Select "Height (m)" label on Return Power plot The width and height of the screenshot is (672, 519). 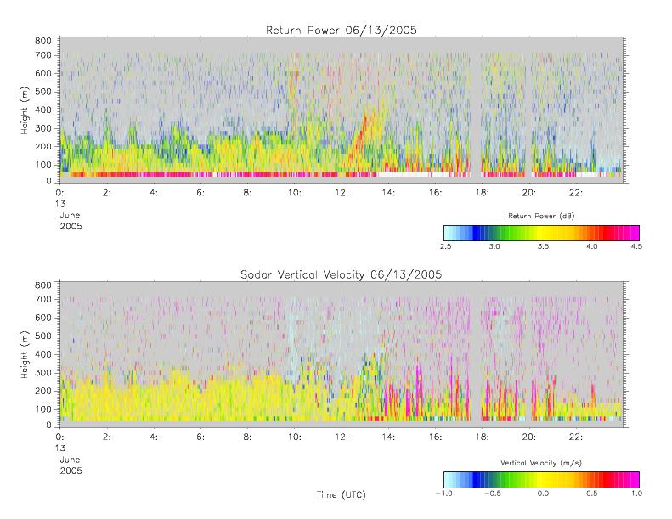(25, 110)
